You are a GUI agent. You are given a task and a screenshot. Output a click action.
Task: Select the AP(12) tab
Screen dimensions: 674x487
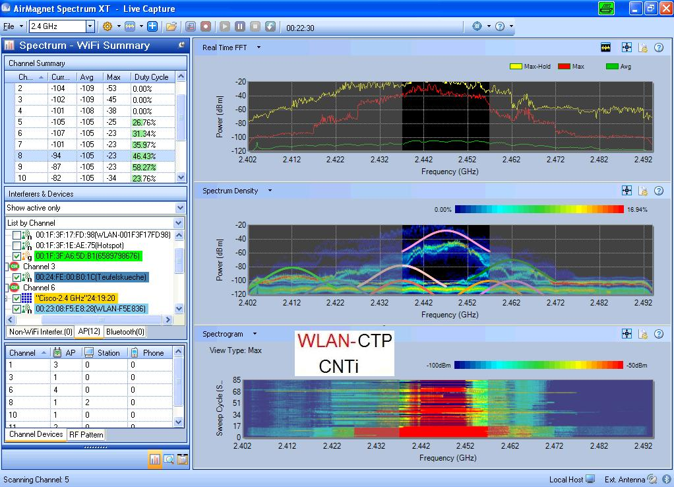coord(89,331)
